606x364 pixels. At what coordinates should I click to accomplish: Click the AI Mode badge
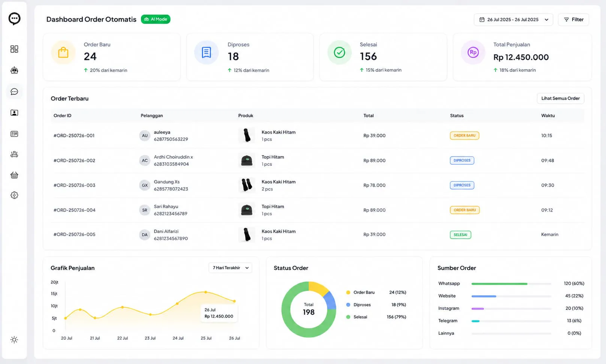pyautogui.click(x=155, y=19)
